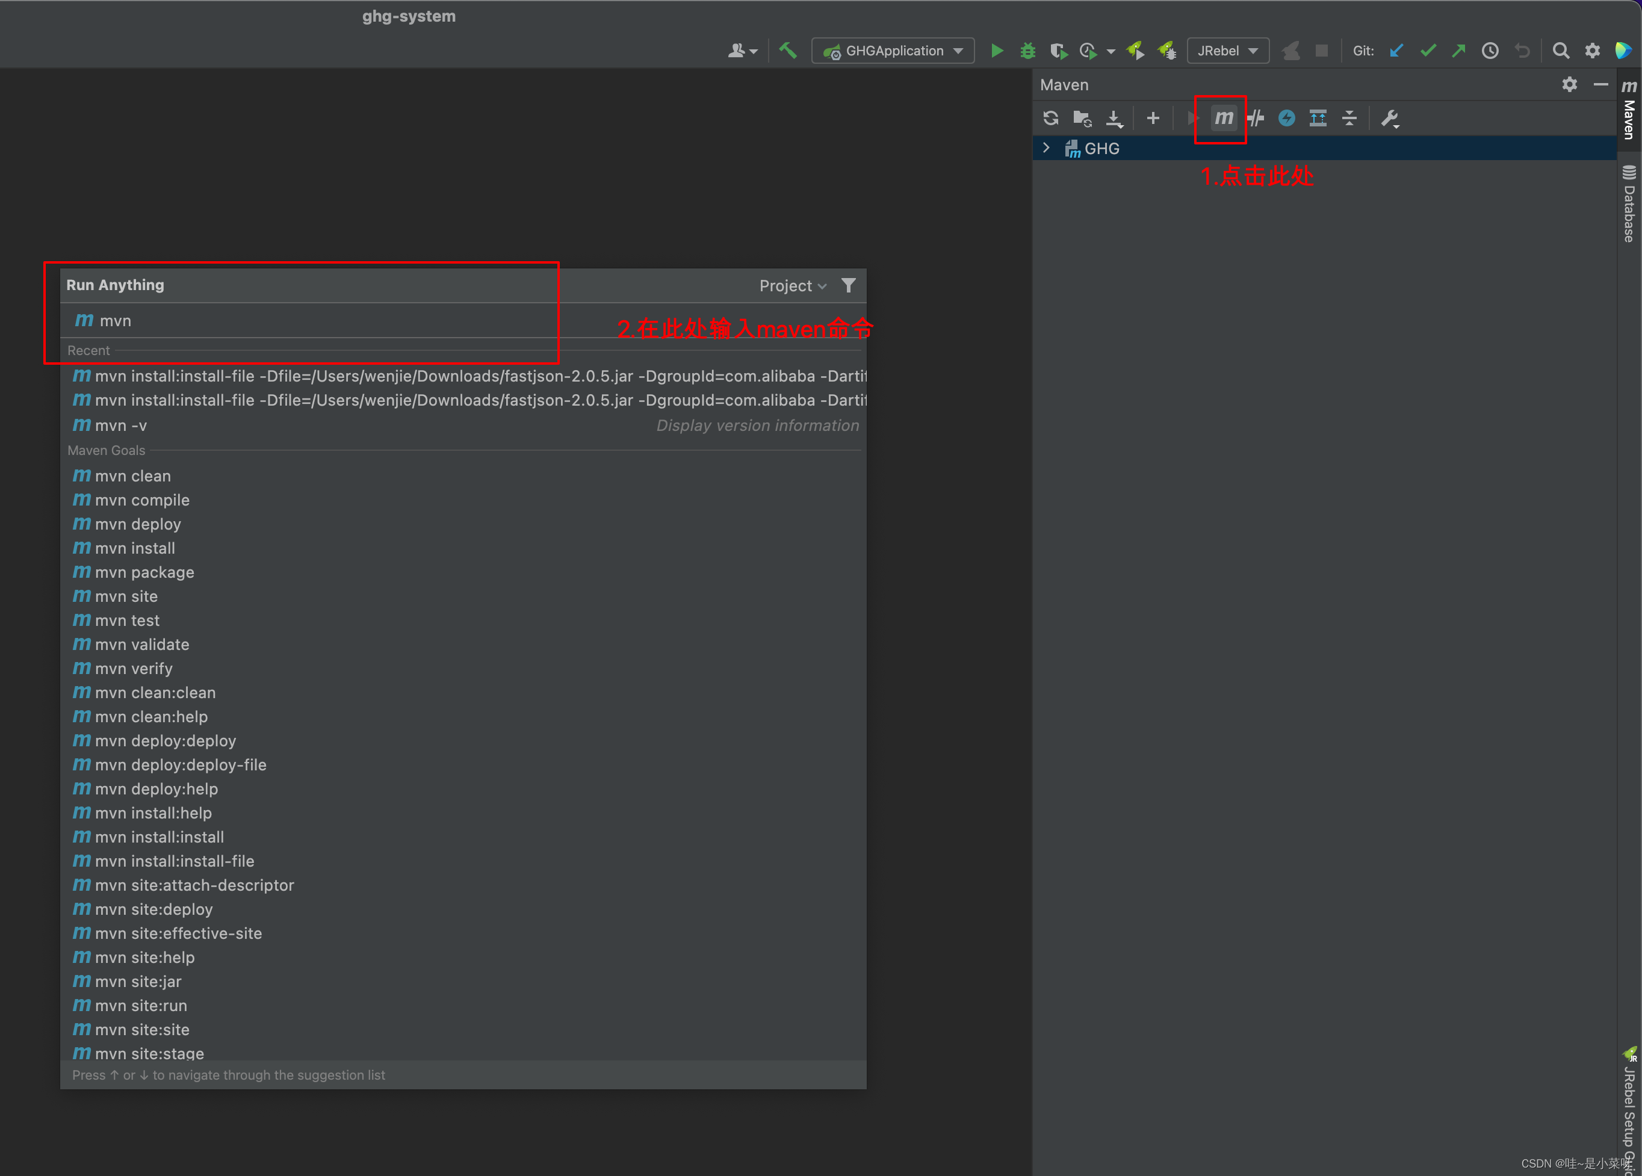Toggle Skip Tests mode lightning icon

coord(1286,118)
